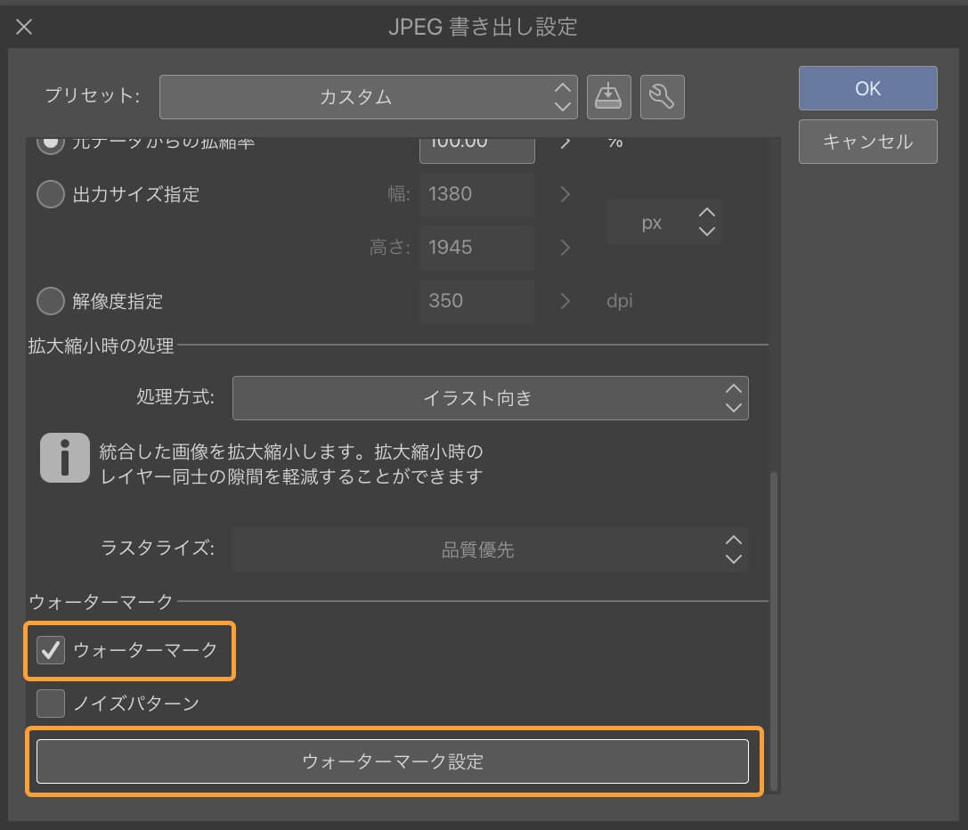Enable the ノイズパターン checkbox
Image resolution: width=968 pixels, height=830 pixels.
point(50,703)
